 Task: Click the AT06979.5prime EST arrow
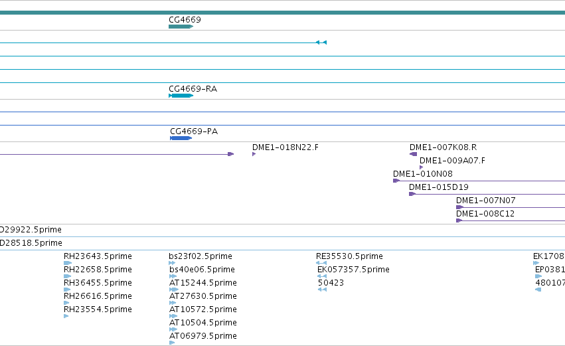pyautogui.click(x=172, y=343)
